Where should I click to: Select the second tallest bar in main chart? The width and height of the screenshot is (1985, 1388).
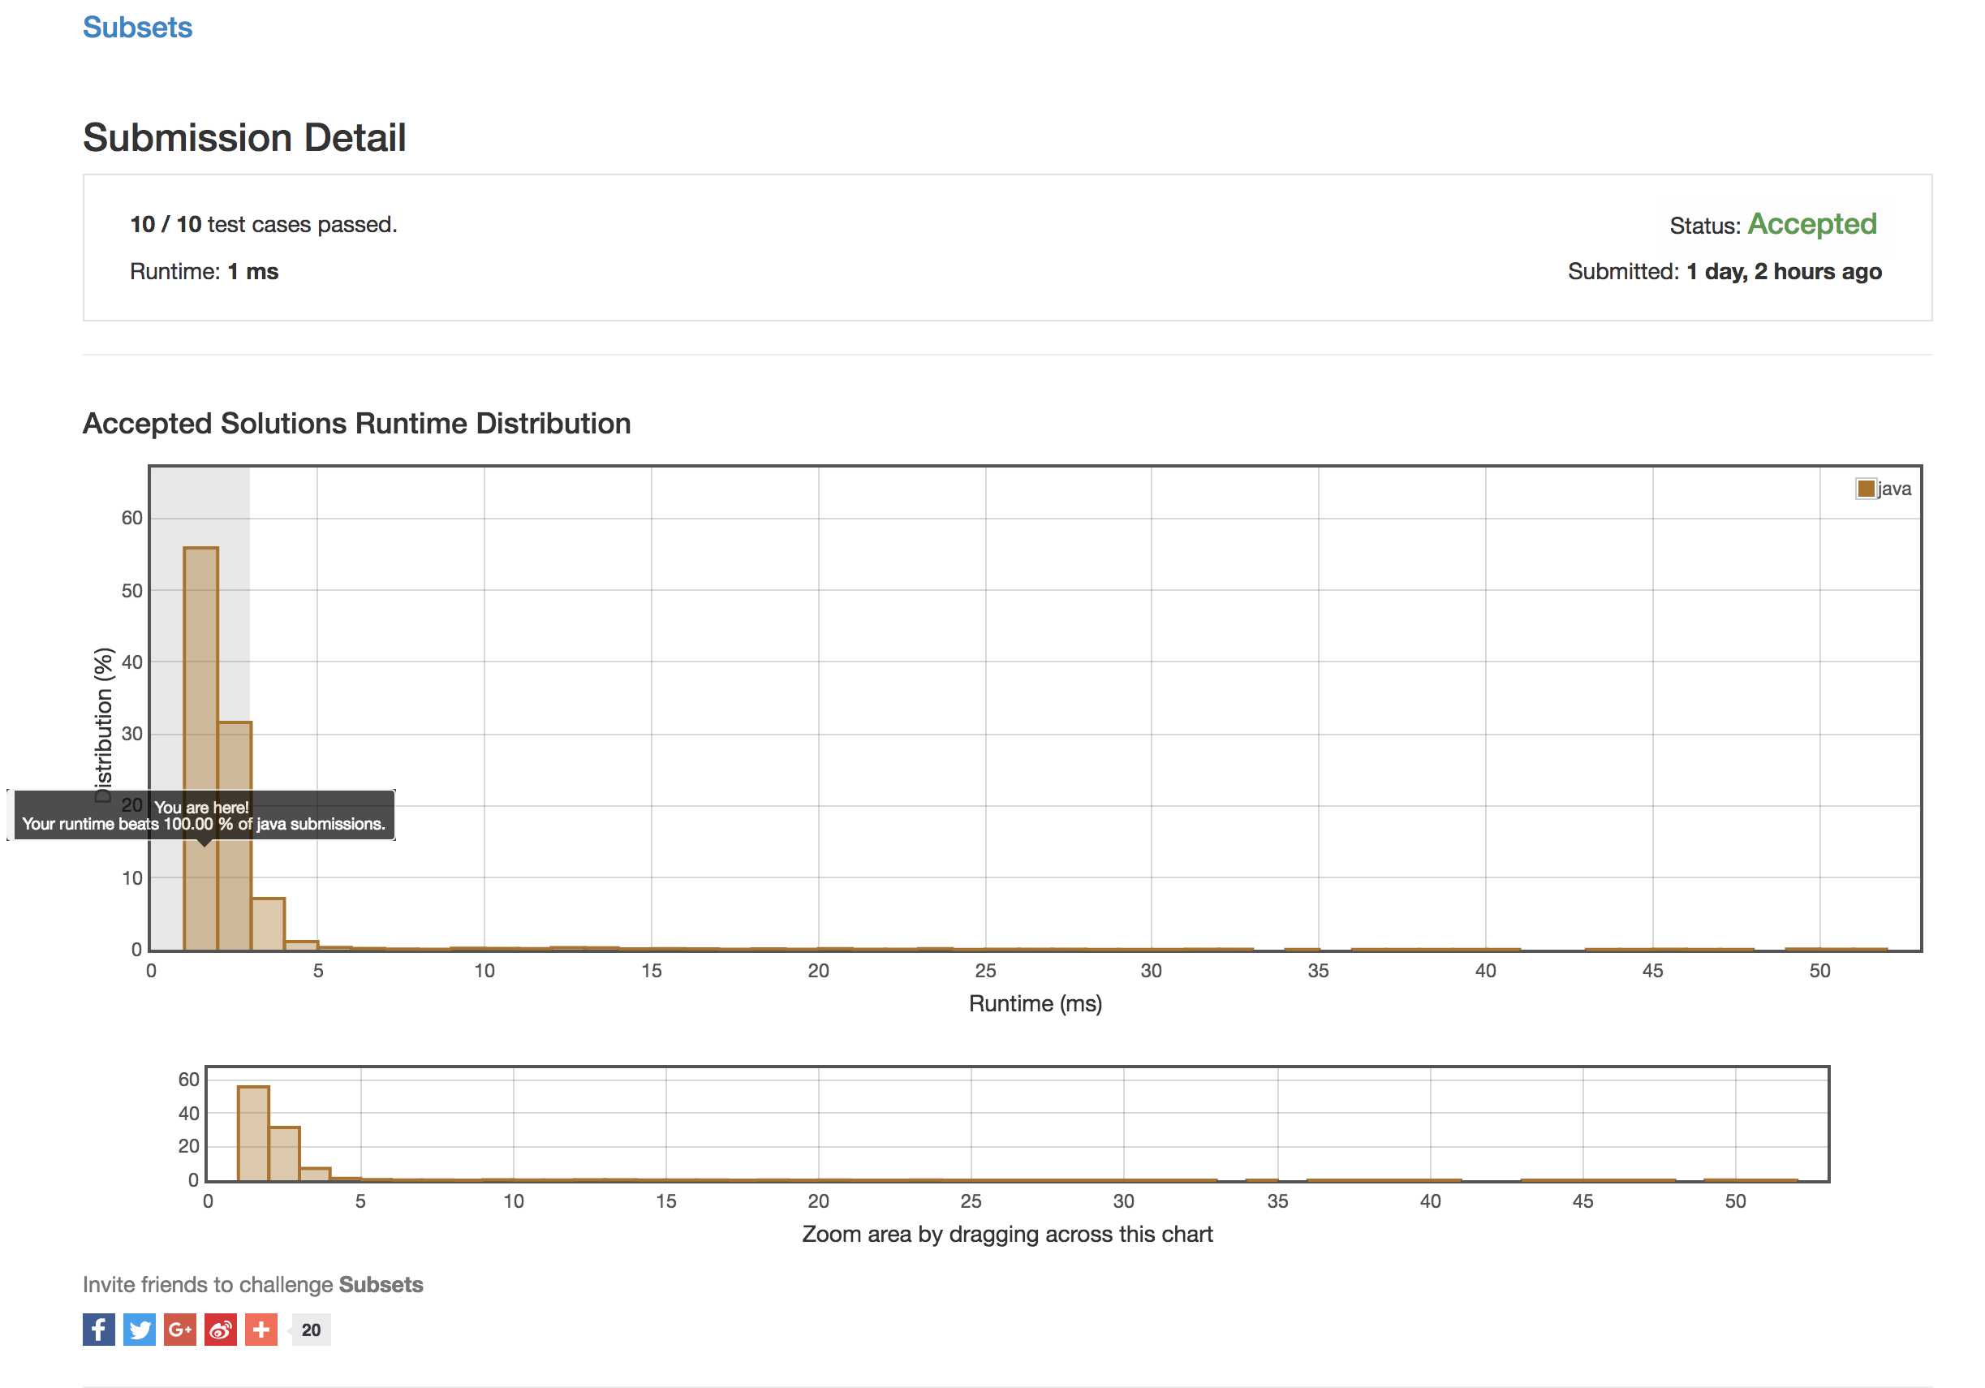click(x=235, y=835)
